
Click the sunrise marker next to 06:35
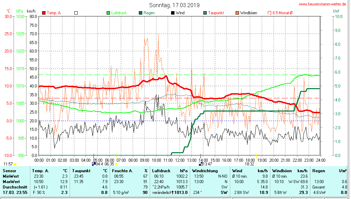point(116,164)
